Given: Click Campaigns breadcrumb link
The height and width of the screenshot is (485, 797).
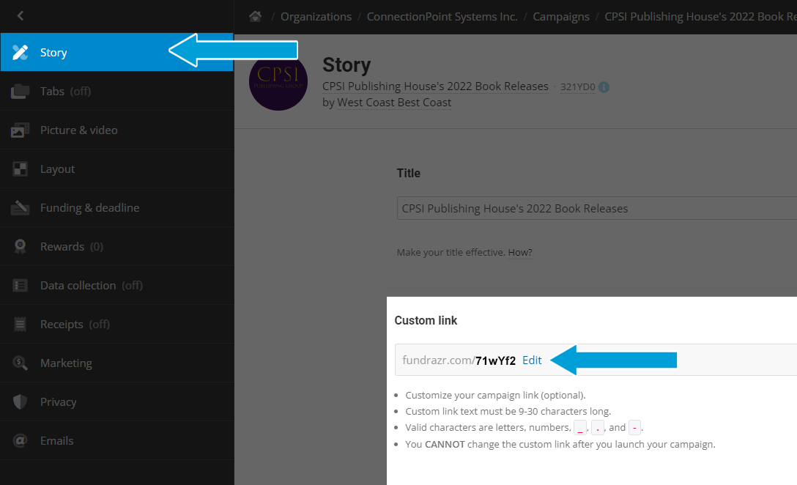Looking at the screenshot, I should click(x=560, y=17).
